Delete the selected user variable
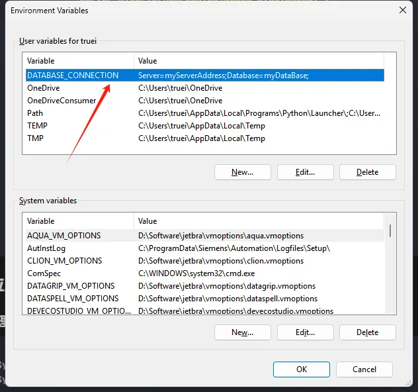Viewport: 418px width, 392px height. (x=367, y=172)
